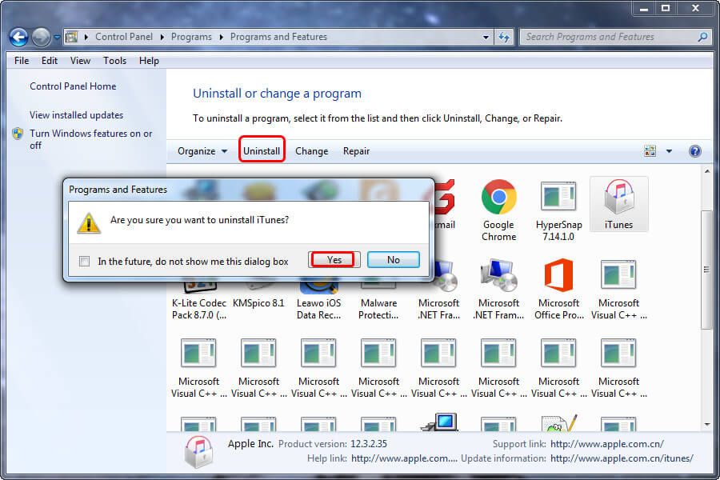Click the program list scrollbar up arrow

pyautogui.click(x=706, y=171)
